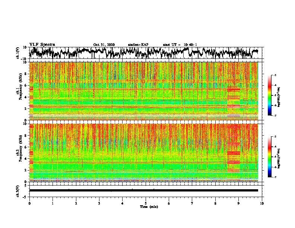The image size is (295, 228).
Task: Click the "-7" bottom label of the ch.2 color bar
Action: pyautogui.click(x=275, y=177)
